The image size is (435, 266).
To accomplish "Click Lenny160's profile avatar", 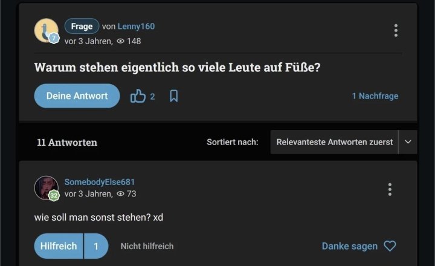I will [46, 31].
